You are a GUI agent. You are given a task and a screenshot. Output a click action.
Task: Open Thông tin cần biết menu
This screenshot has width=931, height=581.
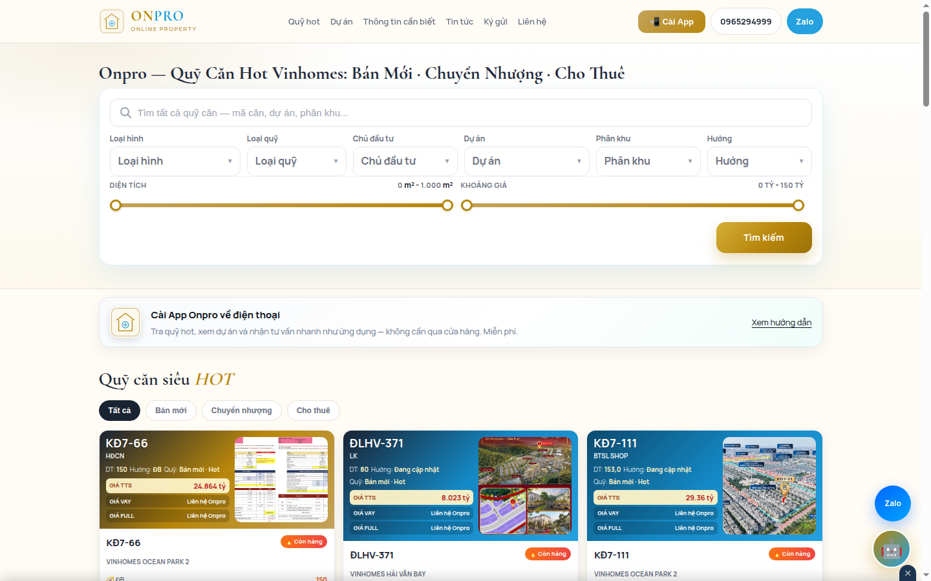pyautogui.click(x=400, y=21)
